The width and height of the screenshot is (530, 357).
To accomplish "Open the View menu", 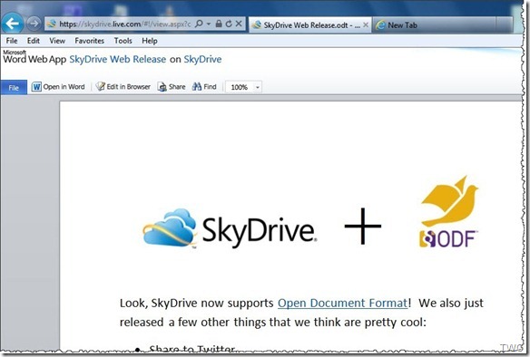I will [57, 41].
